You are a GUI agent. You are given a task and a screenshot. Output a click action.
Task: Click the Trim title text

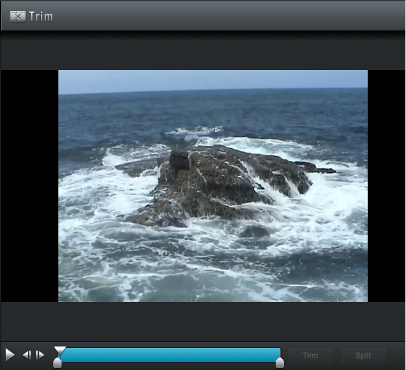tap(41, 17)
